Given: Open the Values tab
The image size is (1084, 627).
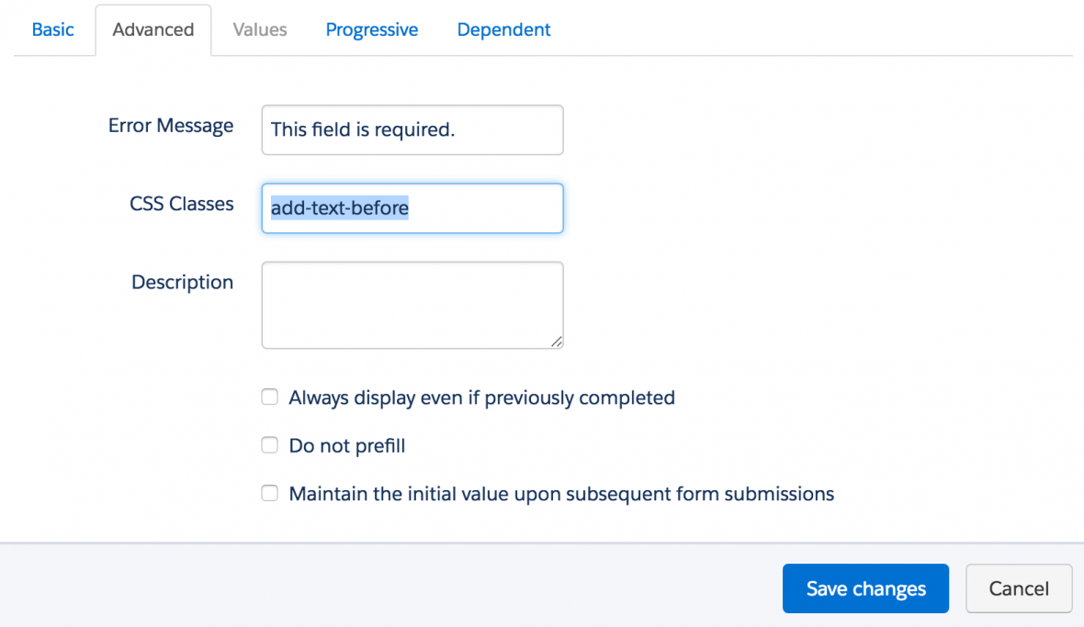Looking at the screenshot, I should point(259,29).
